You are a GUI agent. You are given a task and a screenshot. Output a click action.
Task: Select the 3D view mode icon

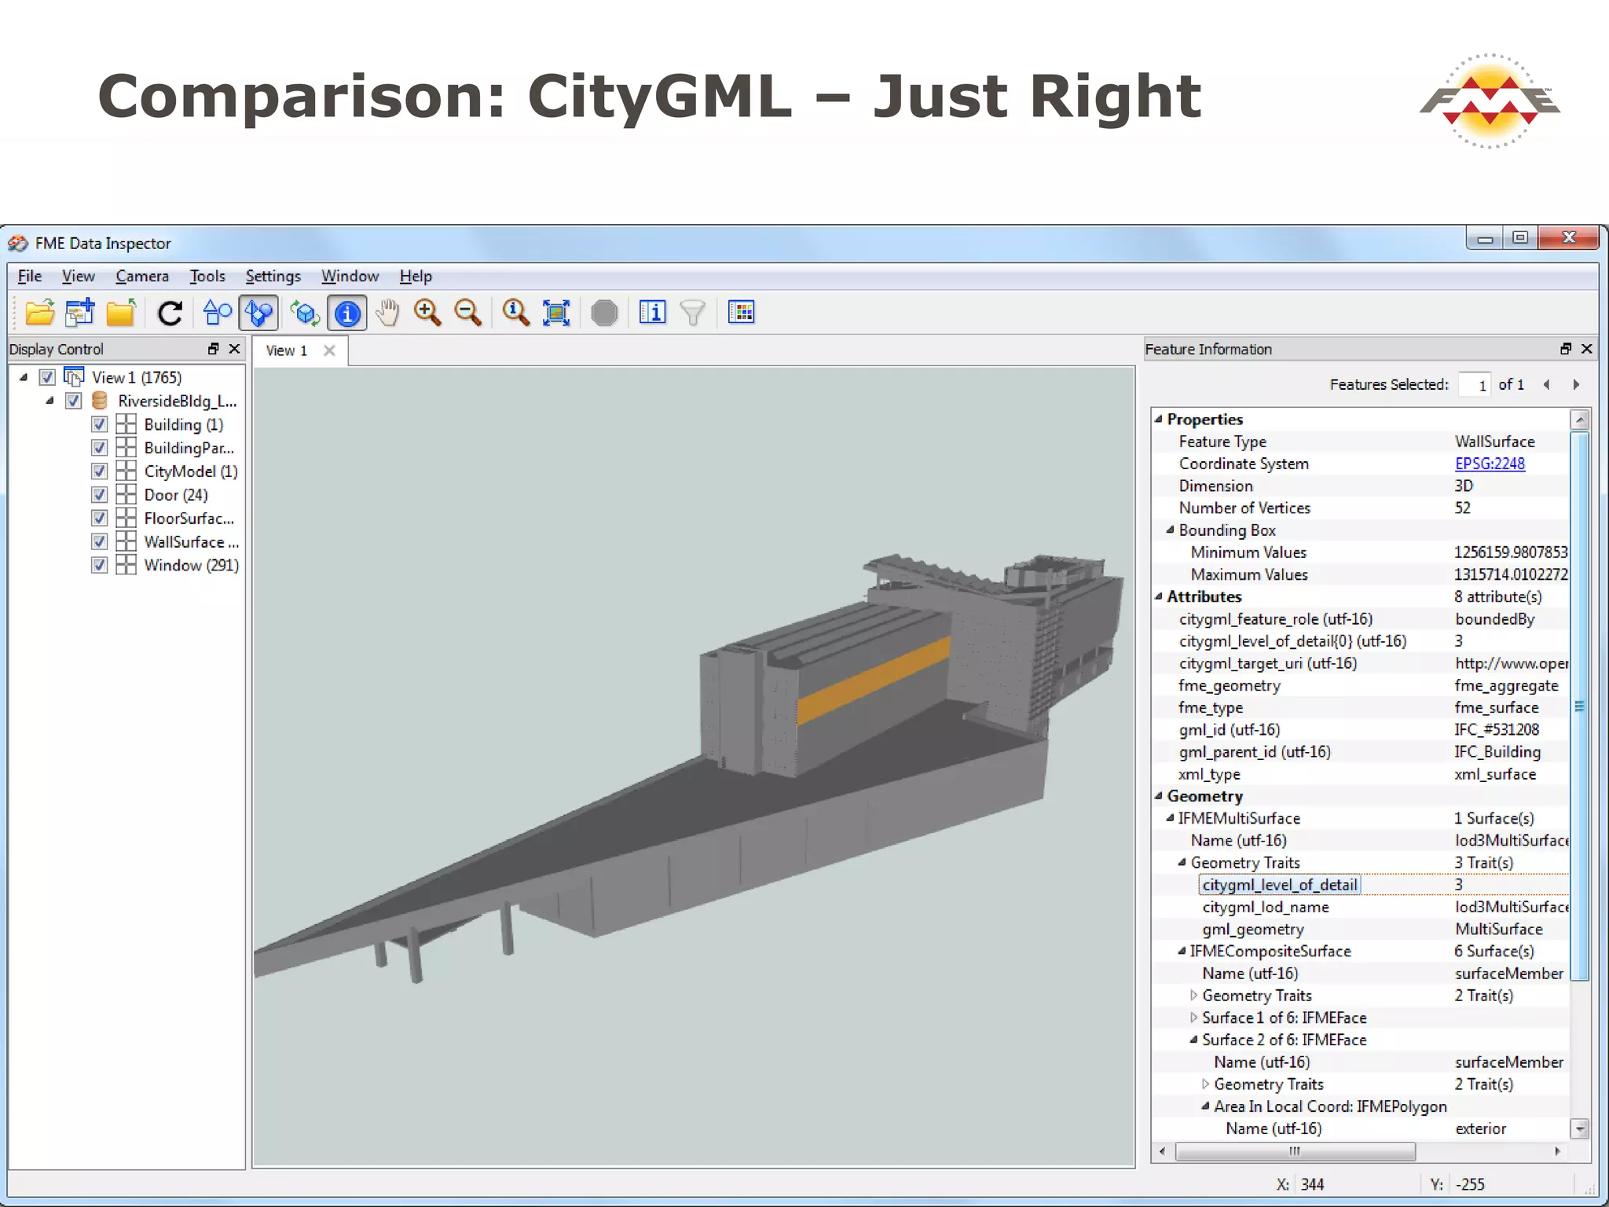(258, 313)
